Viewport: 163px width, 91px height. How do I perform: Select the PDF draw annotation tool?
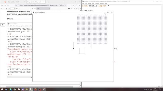click(x=77, y=9)
